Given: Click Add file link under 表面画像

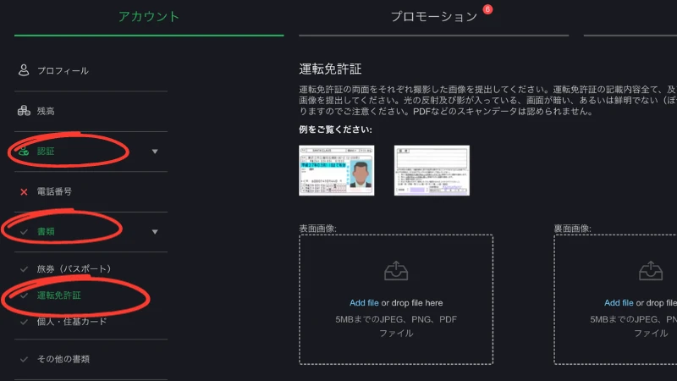Looking at the screenshot, I should click(364, 303).
